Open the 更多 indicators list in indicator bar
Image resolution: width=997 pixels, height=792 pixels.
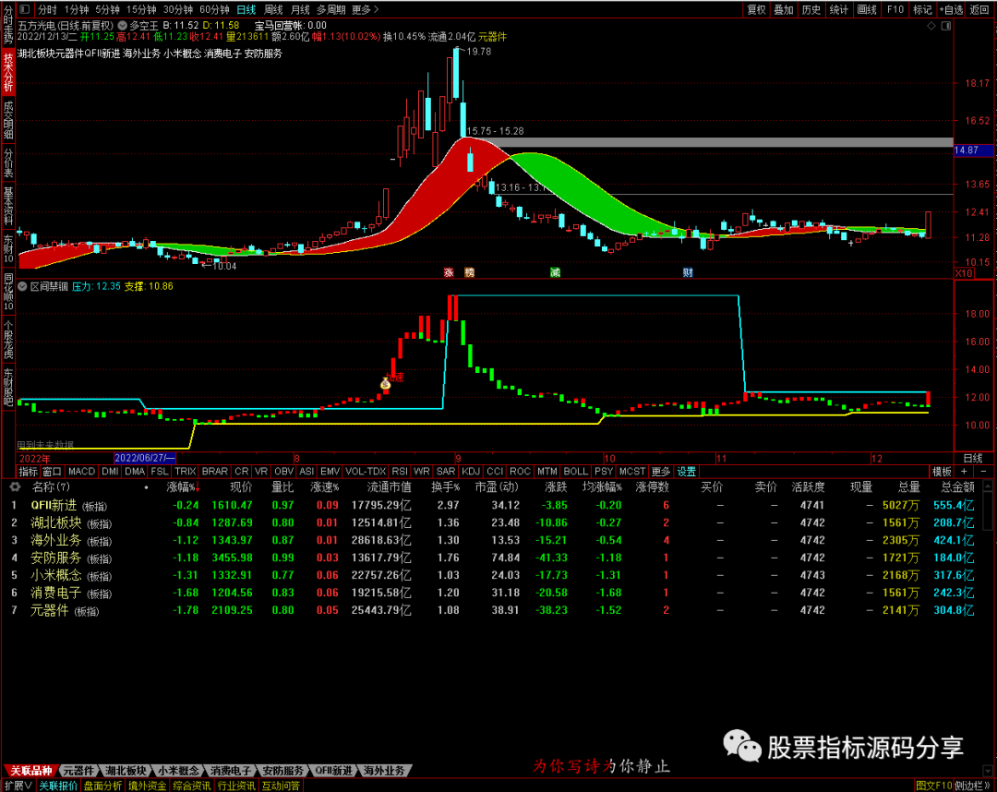click(x=661, y=472)
